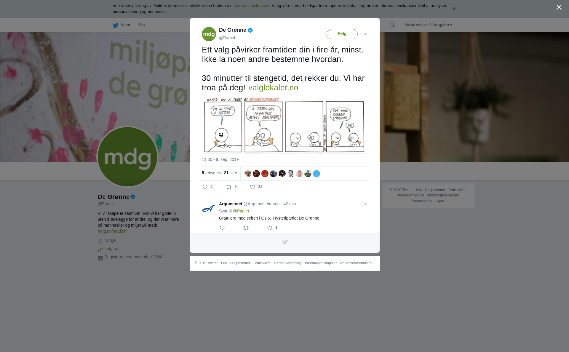
Task: Open the @Partiet reply mention link
Action: click(x=241, y=211)
